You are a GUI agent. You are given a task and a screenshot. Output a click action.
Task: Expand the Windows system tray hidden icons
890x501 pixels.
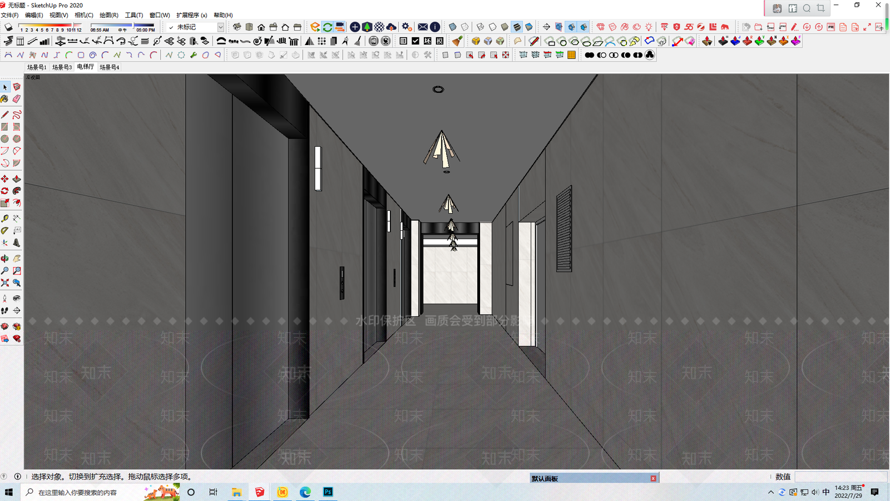coord(770,492)
